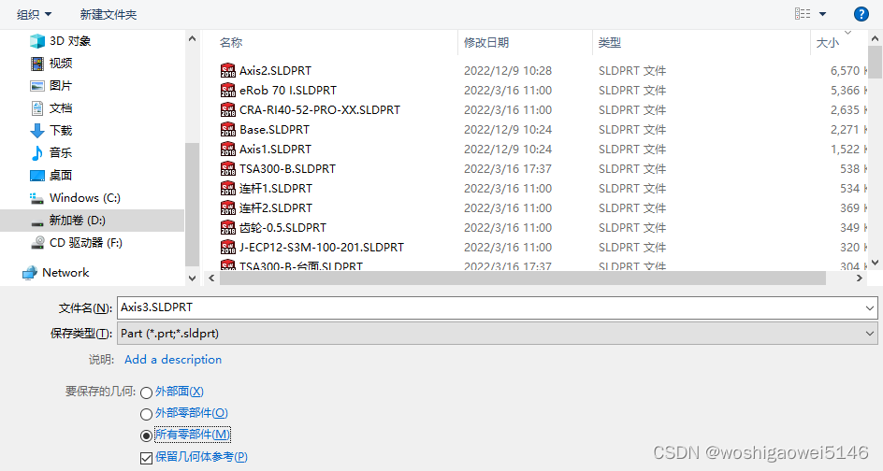Click the 新加卷 (D:) drive icon

37,222
